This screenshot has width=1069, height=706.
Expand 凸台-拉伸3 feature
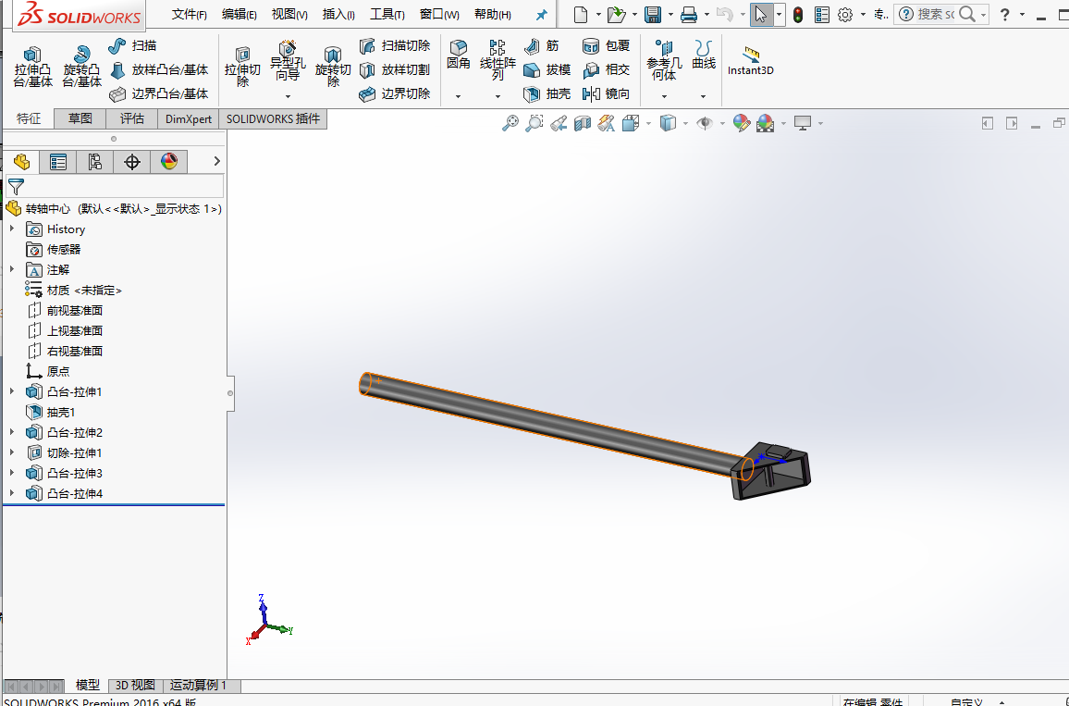coord(12,473)
